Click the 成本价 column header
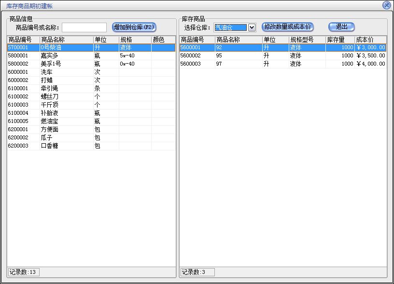 (x=370, y=40)
